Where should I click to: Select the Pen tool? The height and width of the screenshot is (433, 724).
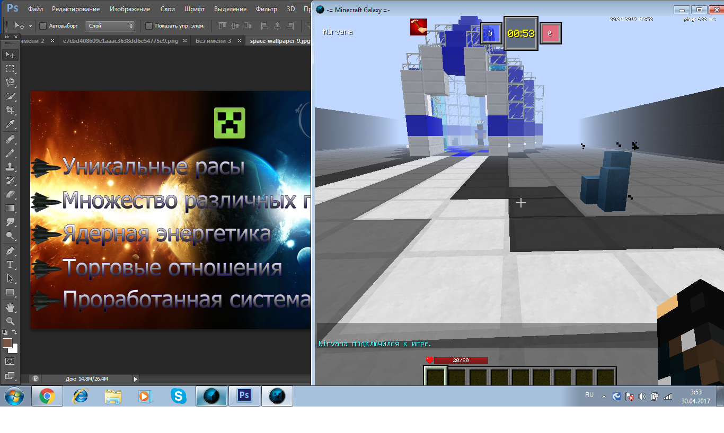tap(10, 250)
